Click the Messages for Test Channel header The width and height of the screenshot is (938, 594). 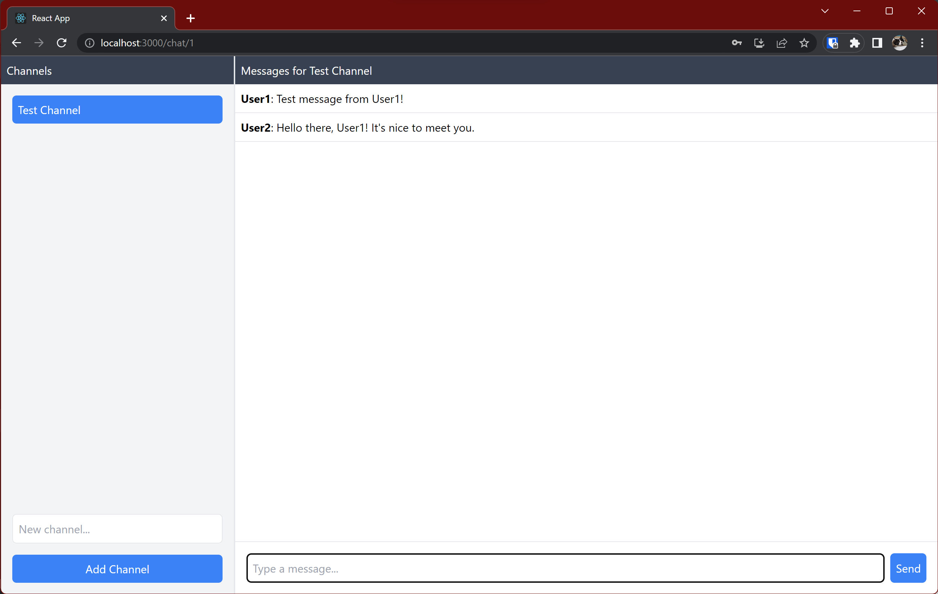pyautogui.click(x=306, y=71)
